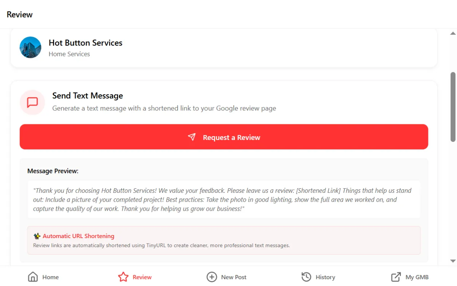Select the message preview text box

click(224, 200)
